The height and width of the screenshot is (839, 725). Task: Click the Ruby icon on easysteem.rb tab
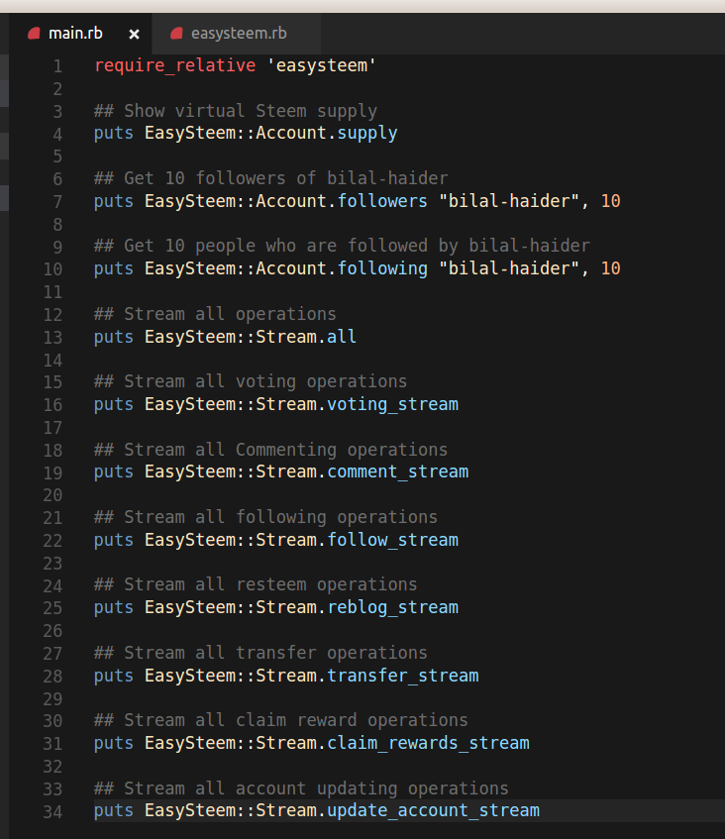pyautogui.click(x=176, y=34)
